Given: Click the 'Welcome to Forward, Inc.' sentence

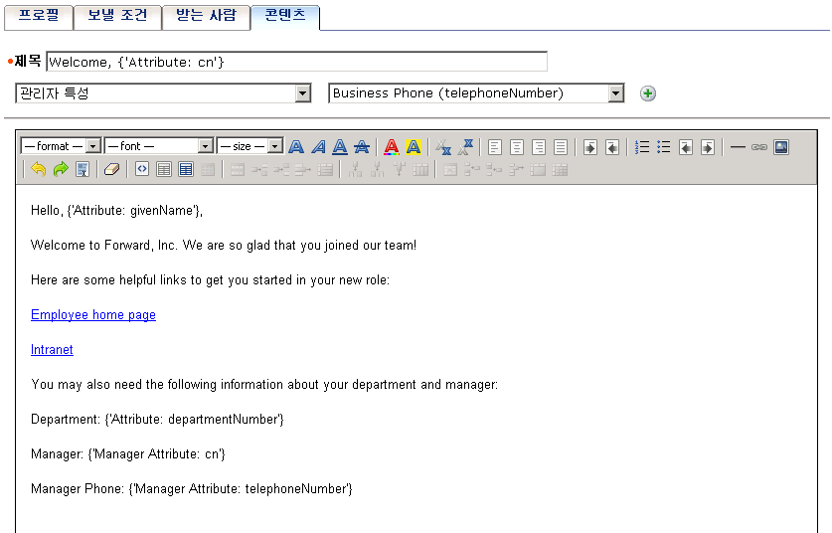Looking at the screenshot, I should coord(224,246).
